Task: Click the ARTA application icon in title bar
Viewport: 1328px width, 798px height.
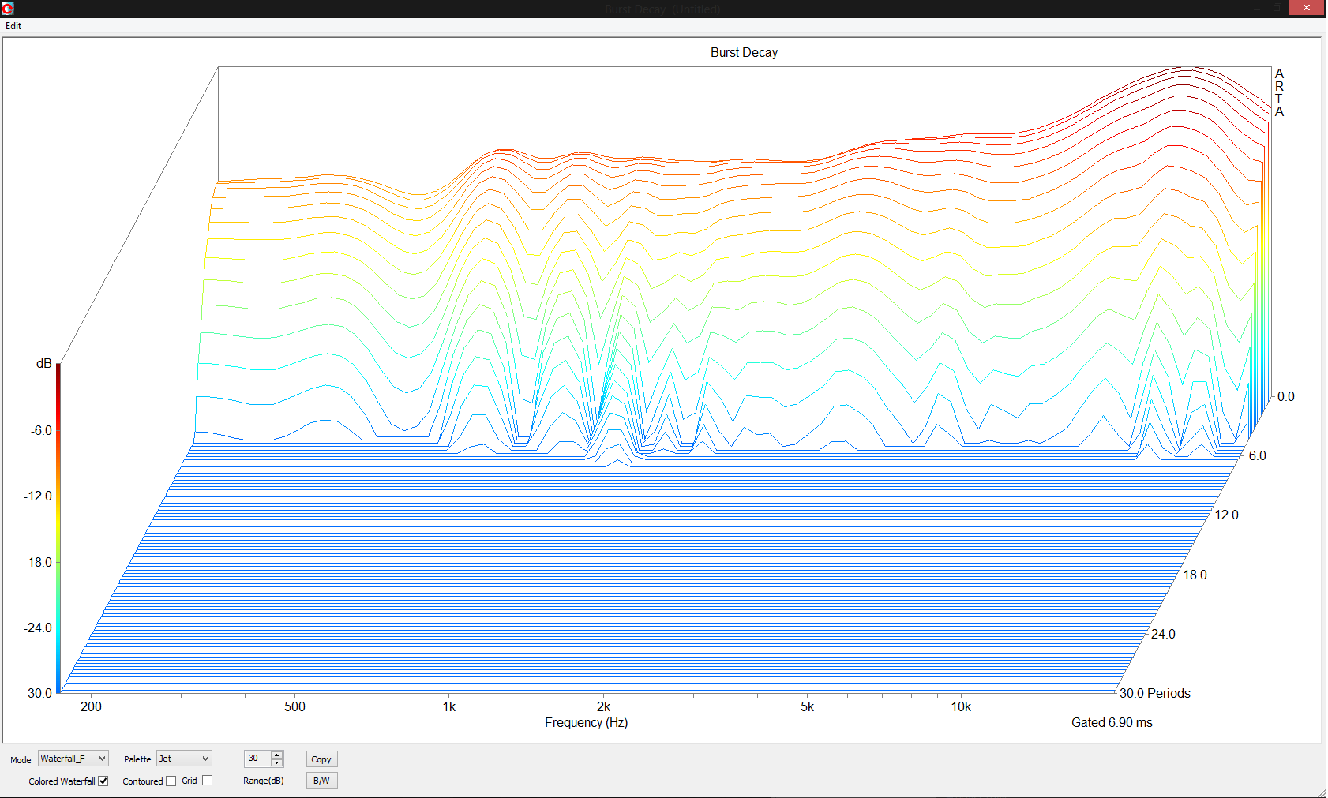Action: (x=8, y=9)
